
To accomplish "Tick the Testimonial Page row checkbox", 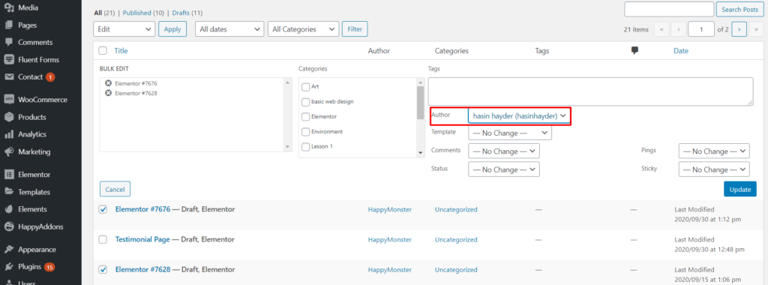I will coord(103,239).
